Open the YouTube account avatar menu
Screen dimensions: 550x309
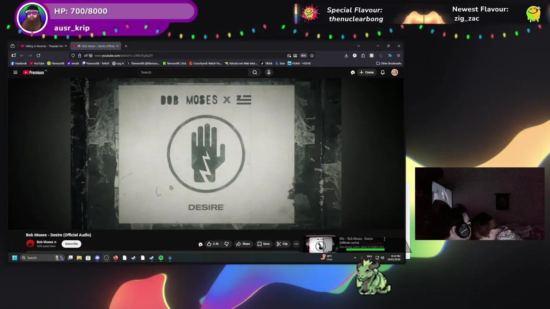coord(394,73)
